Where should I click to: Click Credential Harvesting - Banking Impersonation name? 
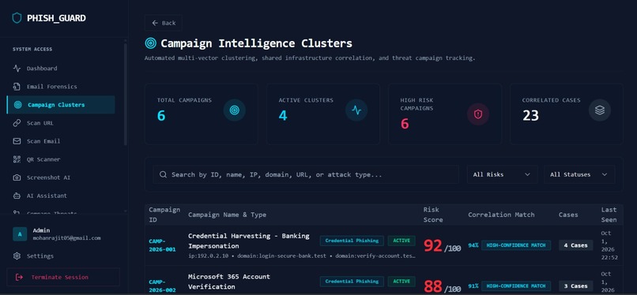[x=249, y=241]
